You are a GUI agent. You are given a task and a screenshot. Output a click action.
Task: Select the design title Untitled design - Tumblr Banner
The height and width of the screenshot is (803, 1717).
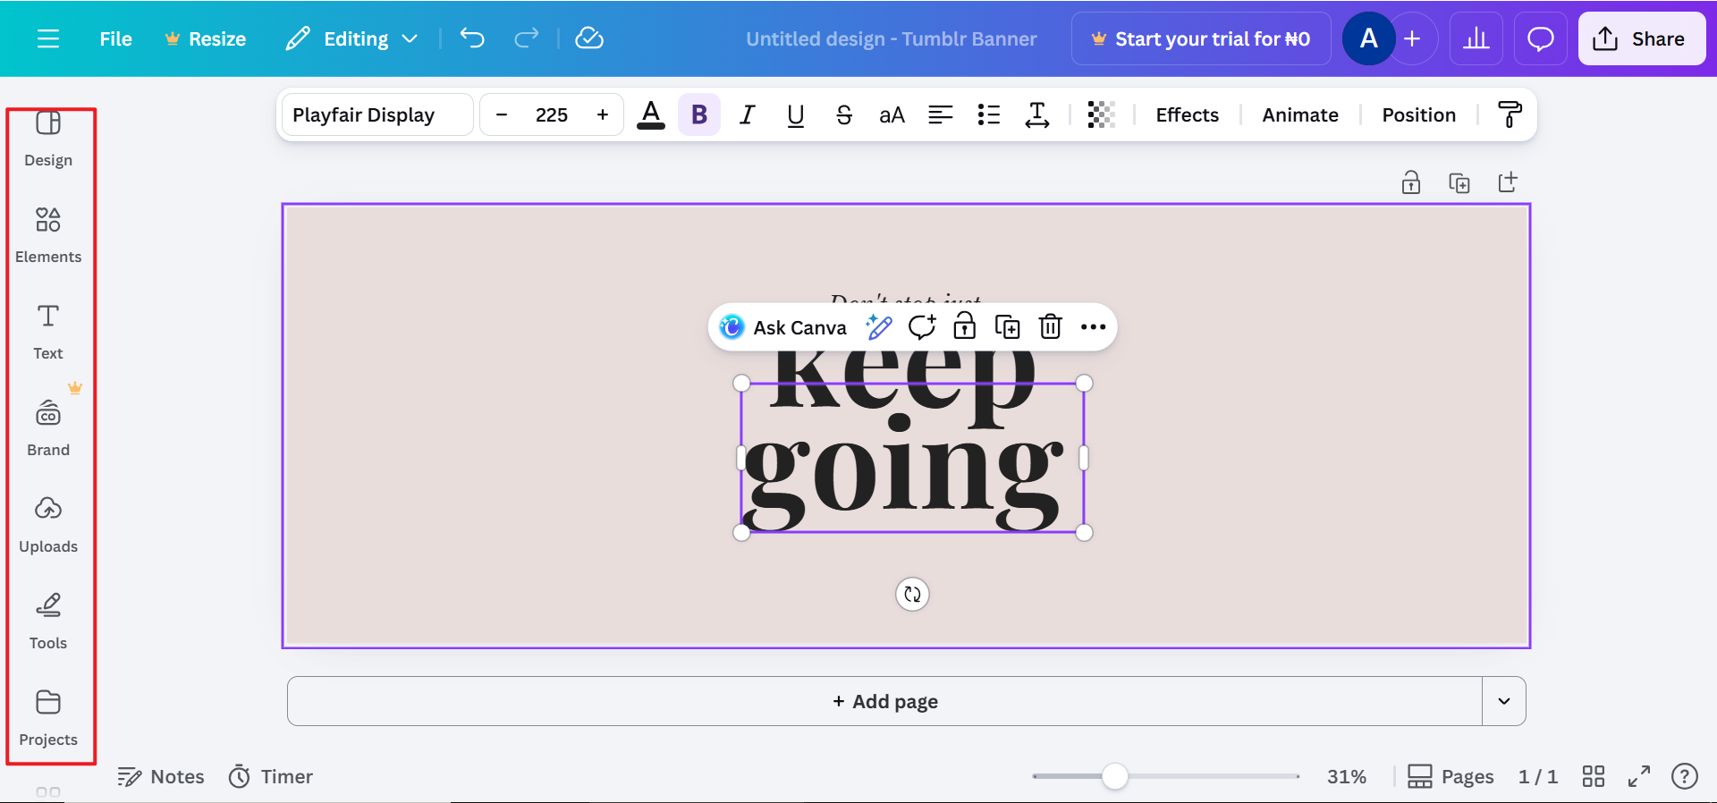coord(892,38)
